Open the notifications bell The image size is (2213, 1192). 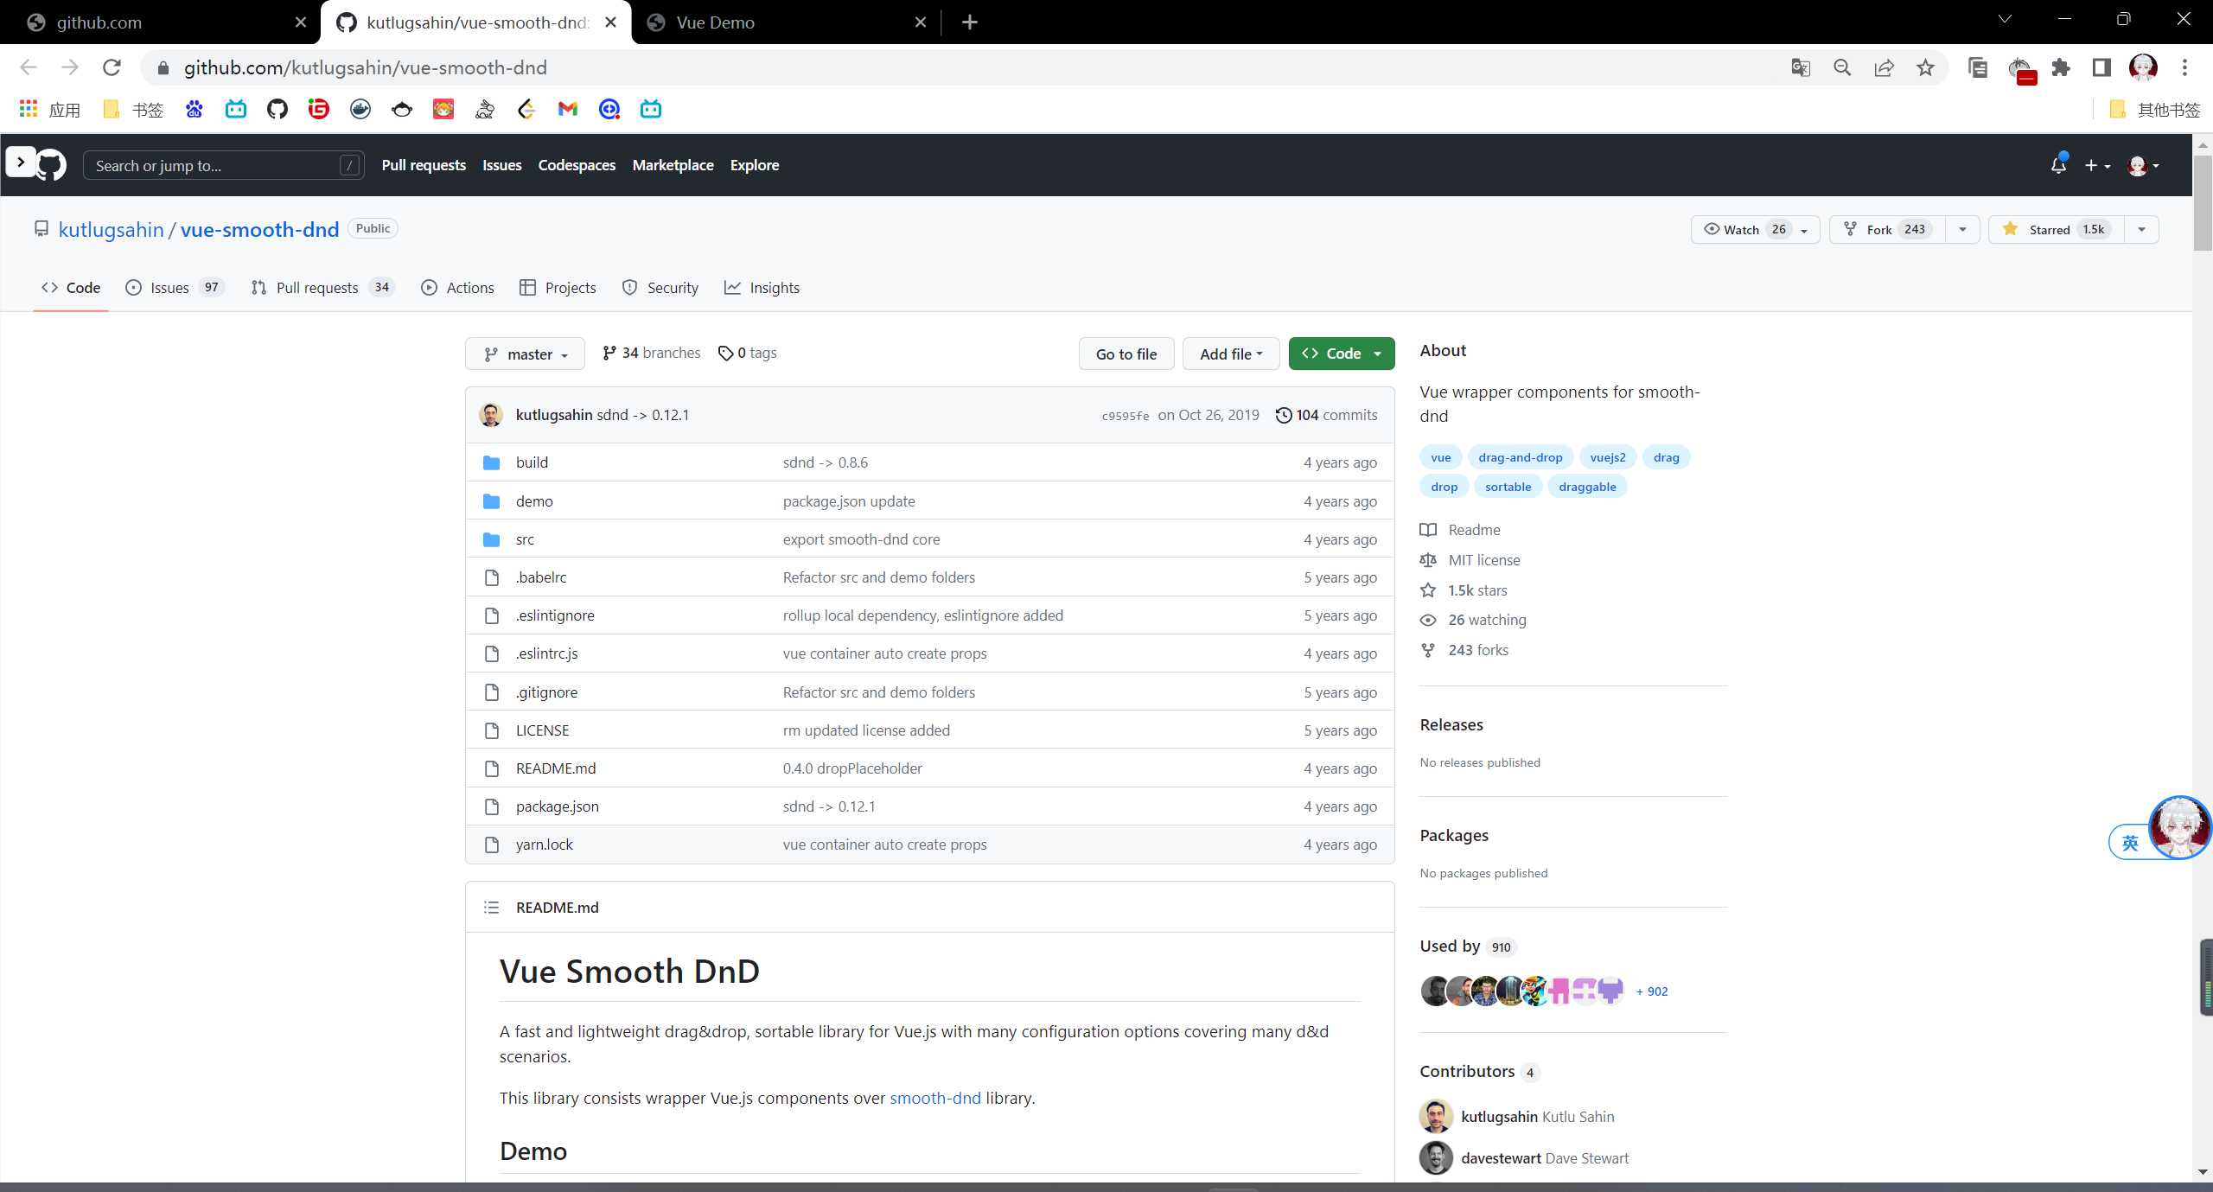[2058, 165]
